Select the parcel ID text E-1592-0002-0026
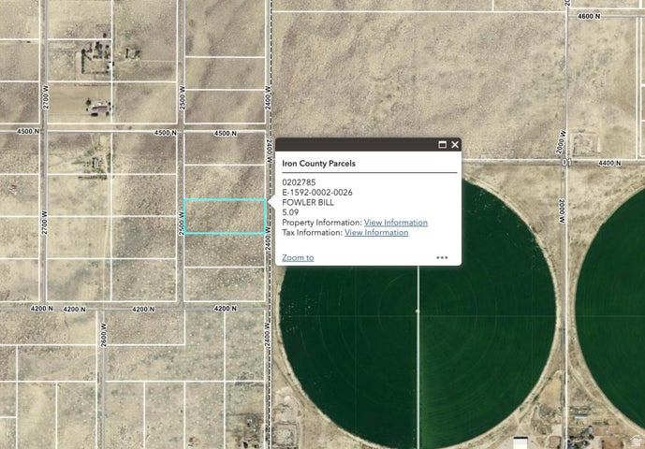Screen dimensions: 645x449 317,193
